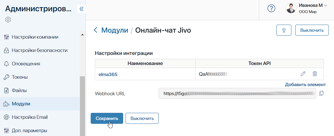Click the Онлайн-чат Jivo page title

point(163,30)
